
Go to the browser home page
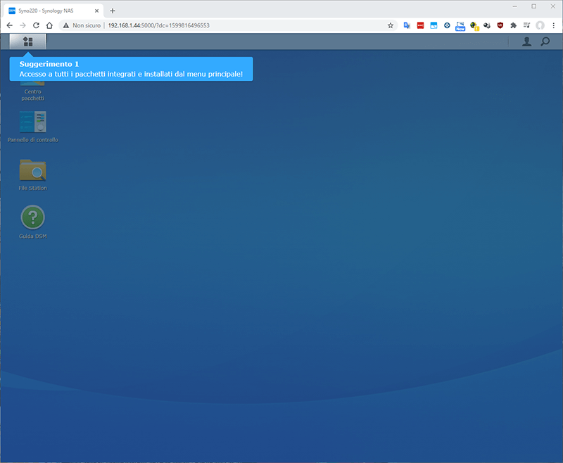coord(49,25)
